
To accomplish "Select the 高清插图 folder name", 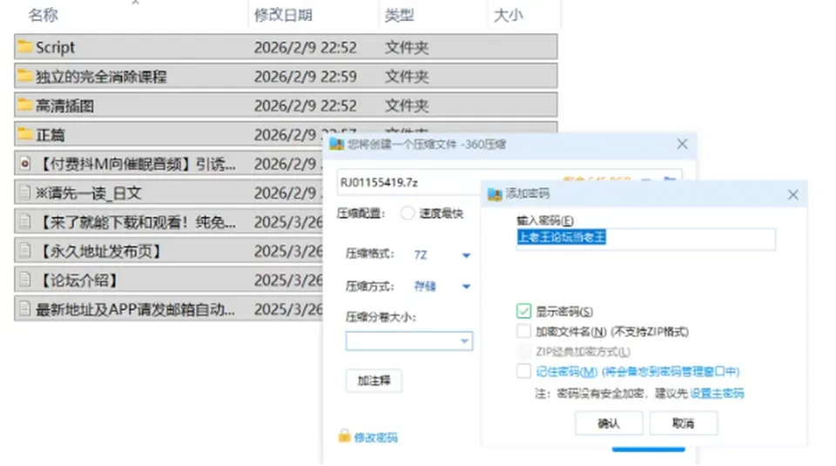I will pyautogui.click(x=65, y=105).
